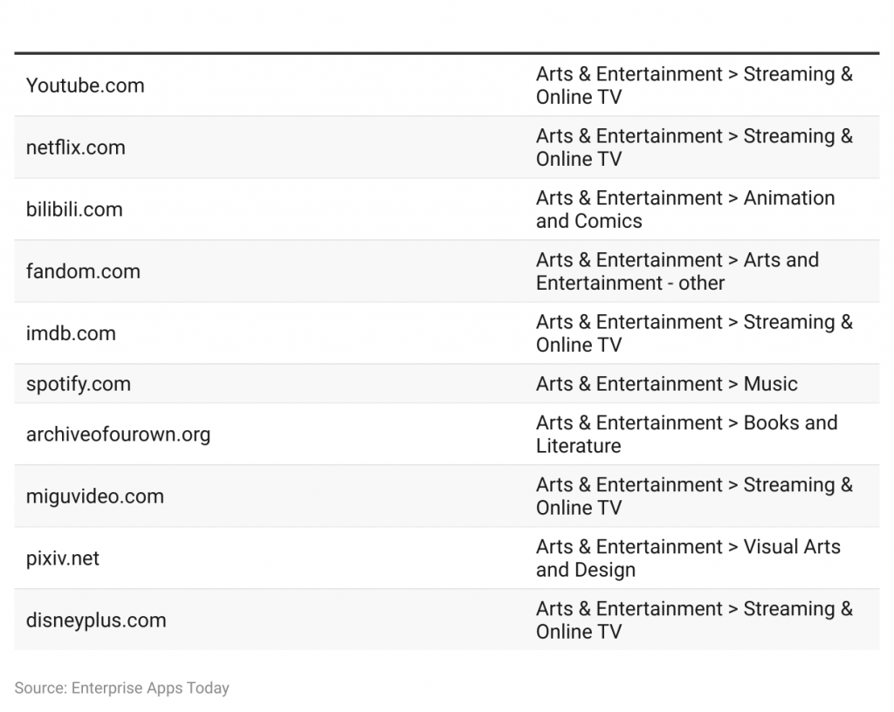
Task: Click the Animation and Comics category label
Action: [x=685, y=209]
